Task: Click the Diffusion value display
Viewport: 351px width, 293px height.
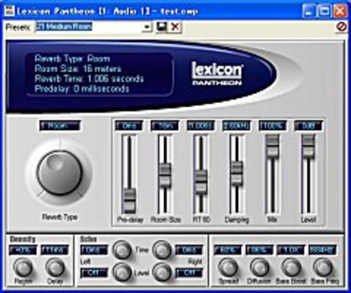Action: 260,250
